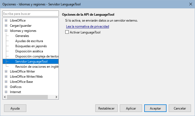Image resolution: width=195 pixels, height=116 pixels.
Task: Select Generales in the tree
Action: click(22, 36)
